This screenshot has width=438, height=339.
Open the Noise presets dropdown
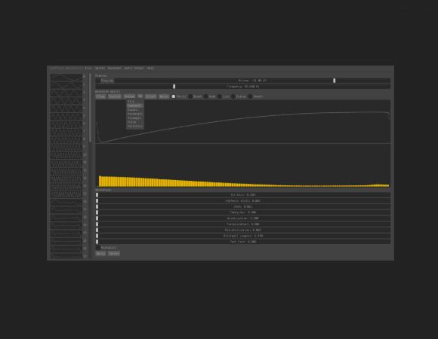[x=164, y=96]
